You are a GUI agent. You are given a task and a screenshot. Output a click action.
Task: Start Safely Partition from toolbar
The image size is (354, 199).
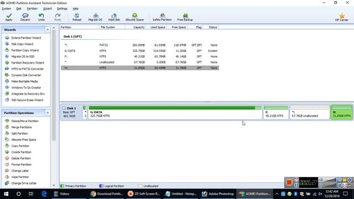pyautogui.click(x=162, y=17)
